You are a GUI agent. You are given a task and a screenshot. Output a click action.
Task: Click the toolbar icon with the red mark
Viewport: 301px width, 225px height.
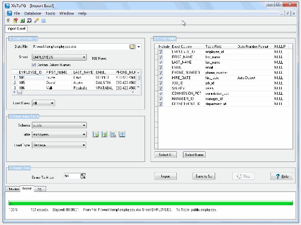[15, 20]
